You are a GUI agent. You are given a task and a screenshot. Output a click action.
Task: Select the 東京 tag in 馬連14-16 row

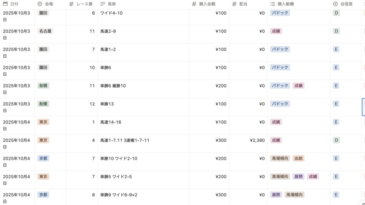(43, 122)
